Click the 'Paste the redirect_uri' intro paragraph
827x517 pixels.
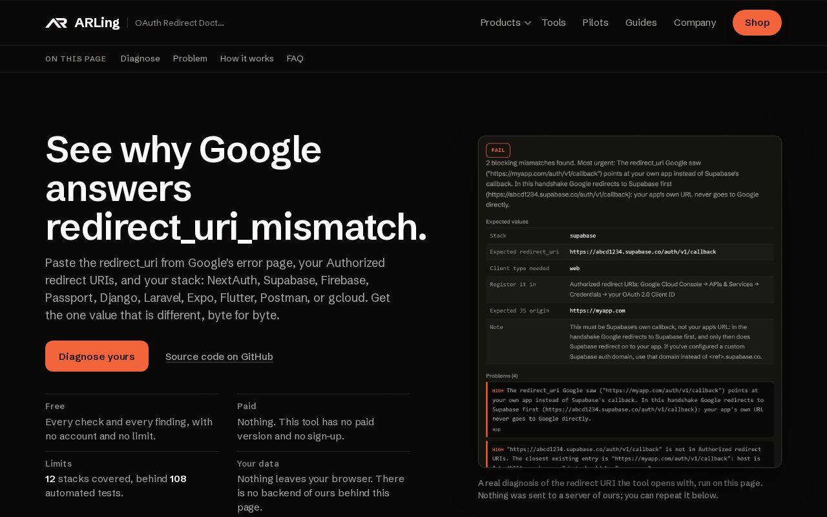click(x=218, y=289)
